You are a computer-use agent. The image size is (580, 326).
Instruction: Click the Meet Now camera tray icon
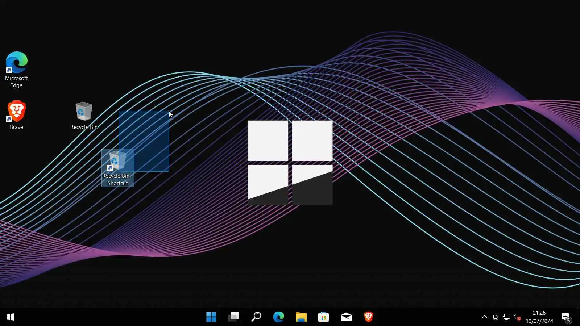496,317
